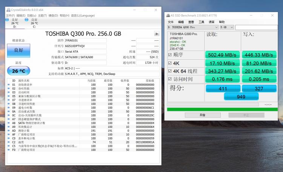Click 4K 64 thread write 201.62 MB/s

[259, 71]
